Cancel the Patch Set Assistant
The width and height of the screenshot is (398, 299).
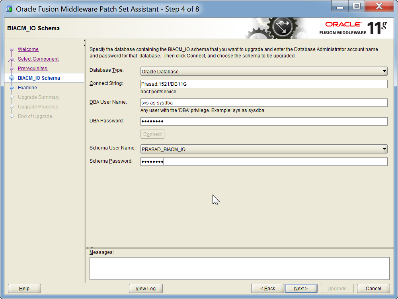(x=373, y=289)
